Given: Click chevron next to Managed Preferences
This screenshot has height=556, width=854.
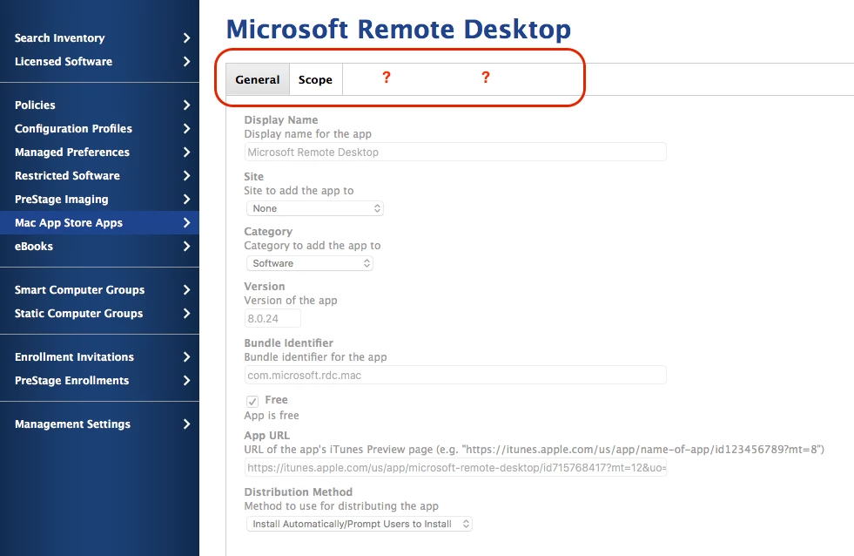Looking at the screenshot, I should pos(187,153).
